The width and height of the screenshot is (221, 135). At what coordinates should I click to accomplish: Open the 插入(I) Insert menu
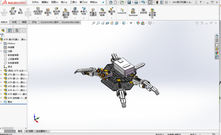click(x=64, y=2)
